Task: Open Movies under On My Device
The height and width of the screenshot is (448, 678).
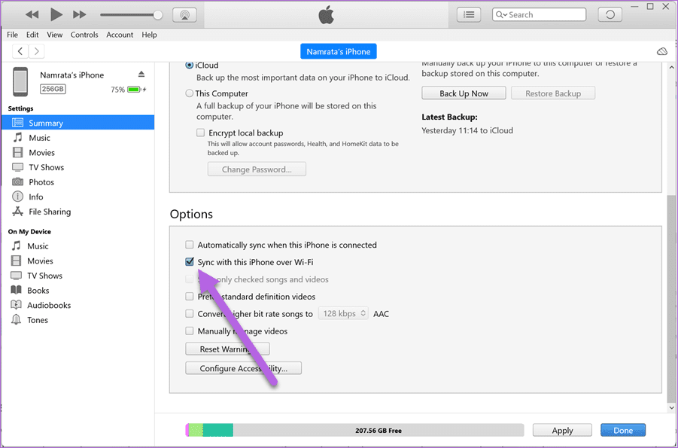Action: click(x=40, y=261)
